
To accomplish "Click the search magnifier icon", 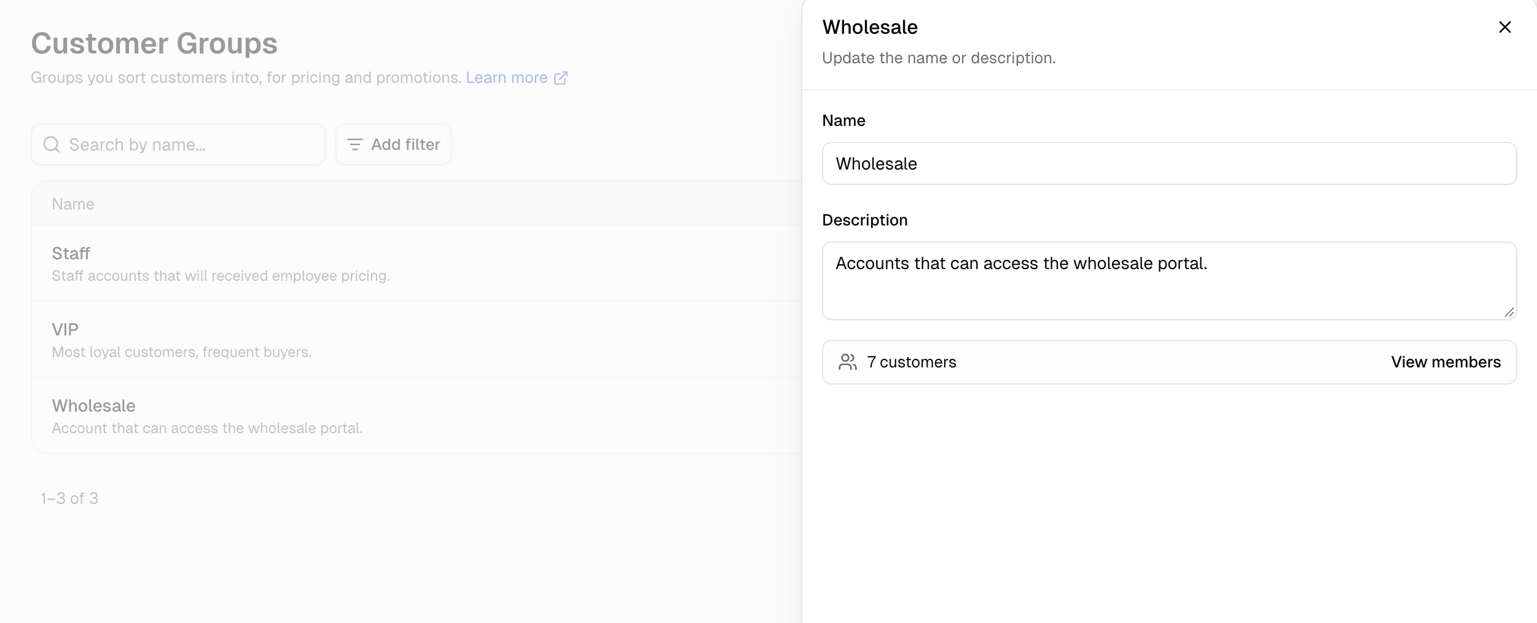I will click(52, 144).
